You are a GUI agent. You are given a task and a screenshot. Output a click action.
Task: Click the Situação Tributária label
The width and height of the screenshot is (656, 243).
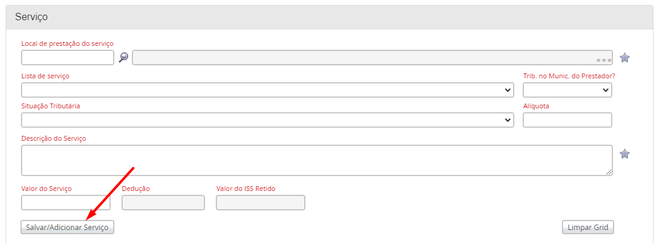click(x=51, y=106)
